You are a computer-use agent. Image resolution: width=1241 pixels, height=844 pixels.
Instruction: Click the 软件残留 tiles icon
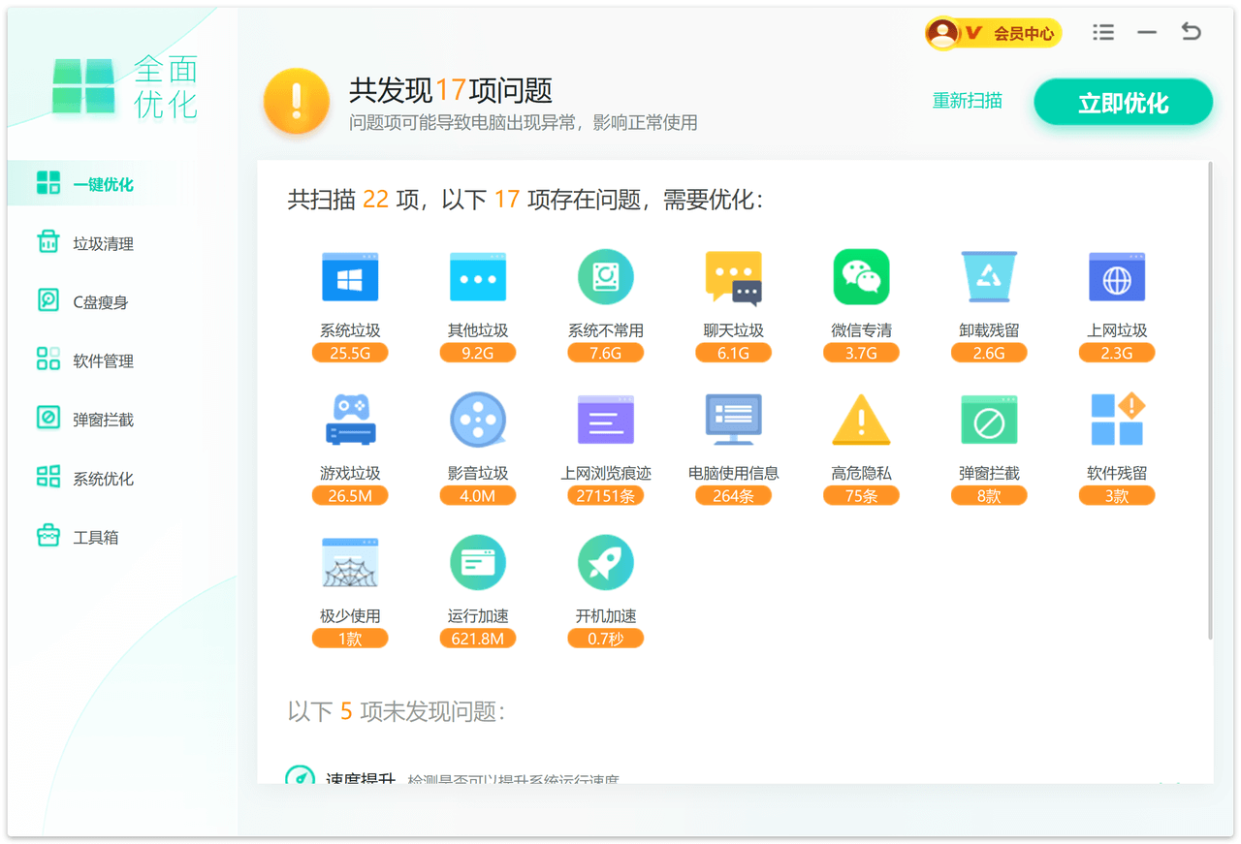(1117, 420)
